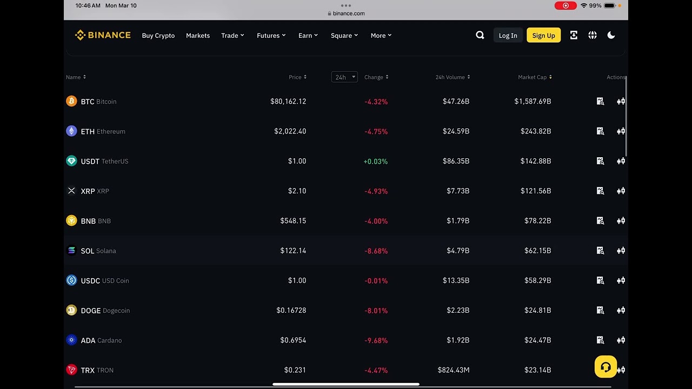Open the trade chart icon in XRP row
692x389 pixels.
pos(621,191)
